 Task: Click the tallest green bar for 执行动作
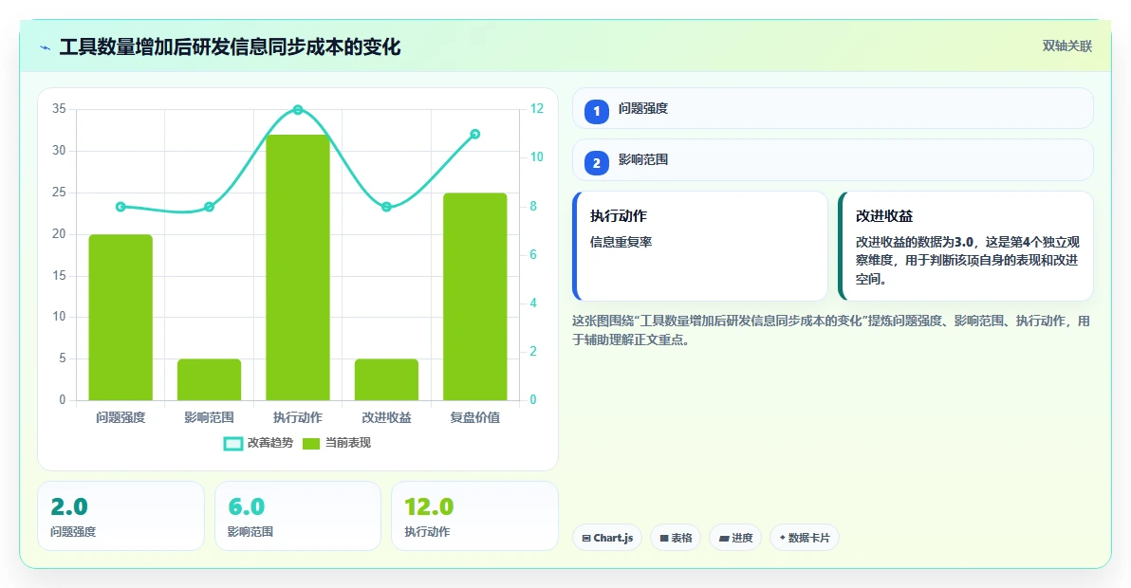298,267
